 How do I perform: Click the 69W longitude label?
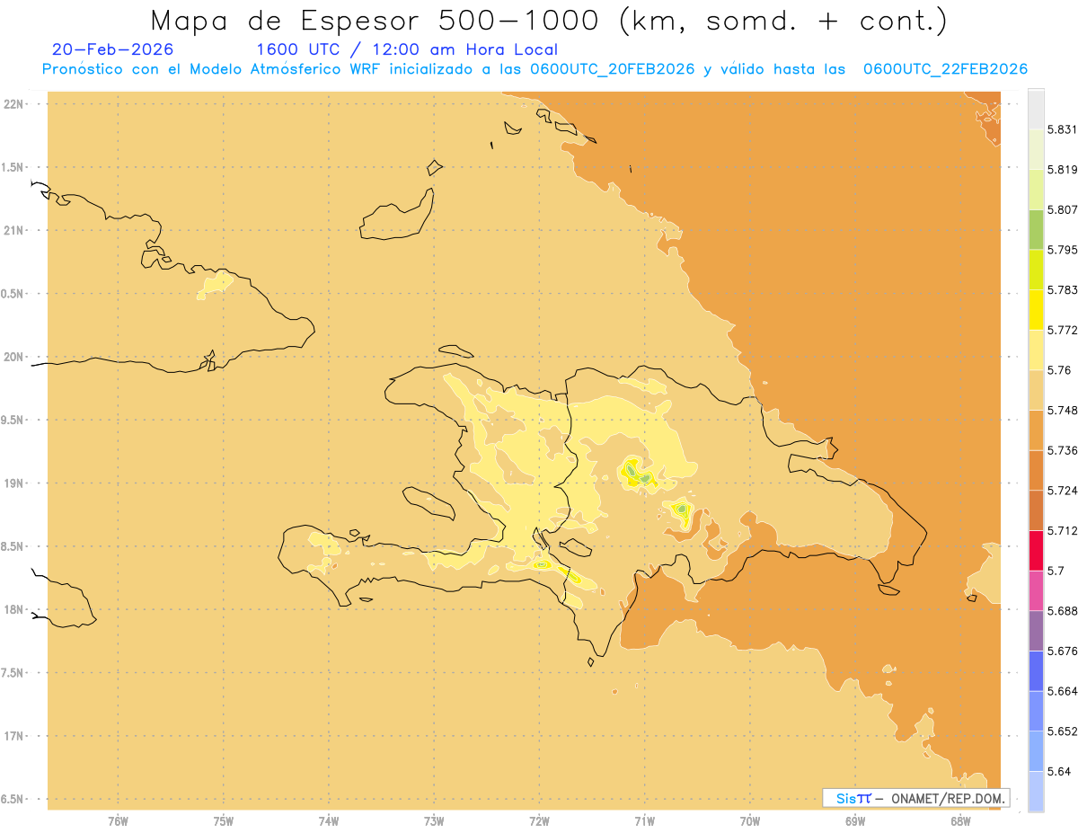[x=855, y=820]
